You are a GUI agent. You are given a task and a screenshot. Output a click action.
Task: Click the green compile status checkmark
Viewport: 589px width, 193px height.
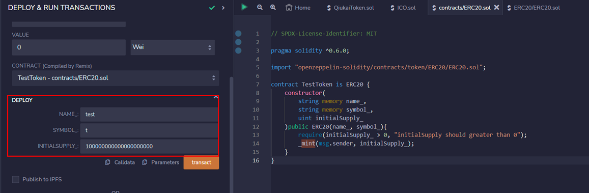click(x=212, y=8)
